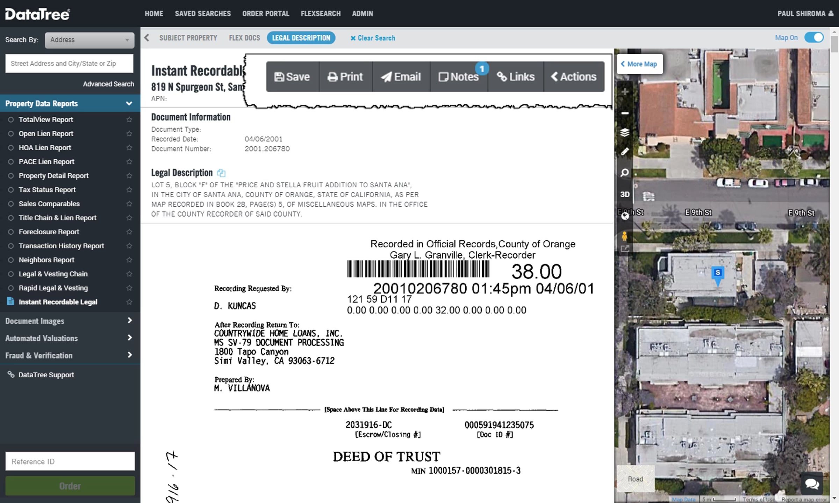
Task: Click the street address search field
Action: tap(69, 64)
